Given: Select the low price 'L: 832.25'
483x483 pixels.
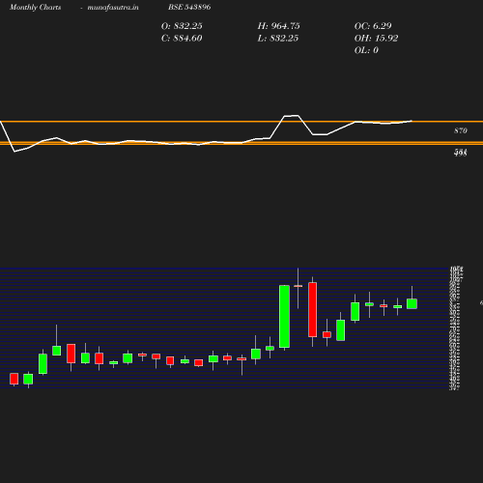Looking at the screenshot, I should (x=278, y=39).
